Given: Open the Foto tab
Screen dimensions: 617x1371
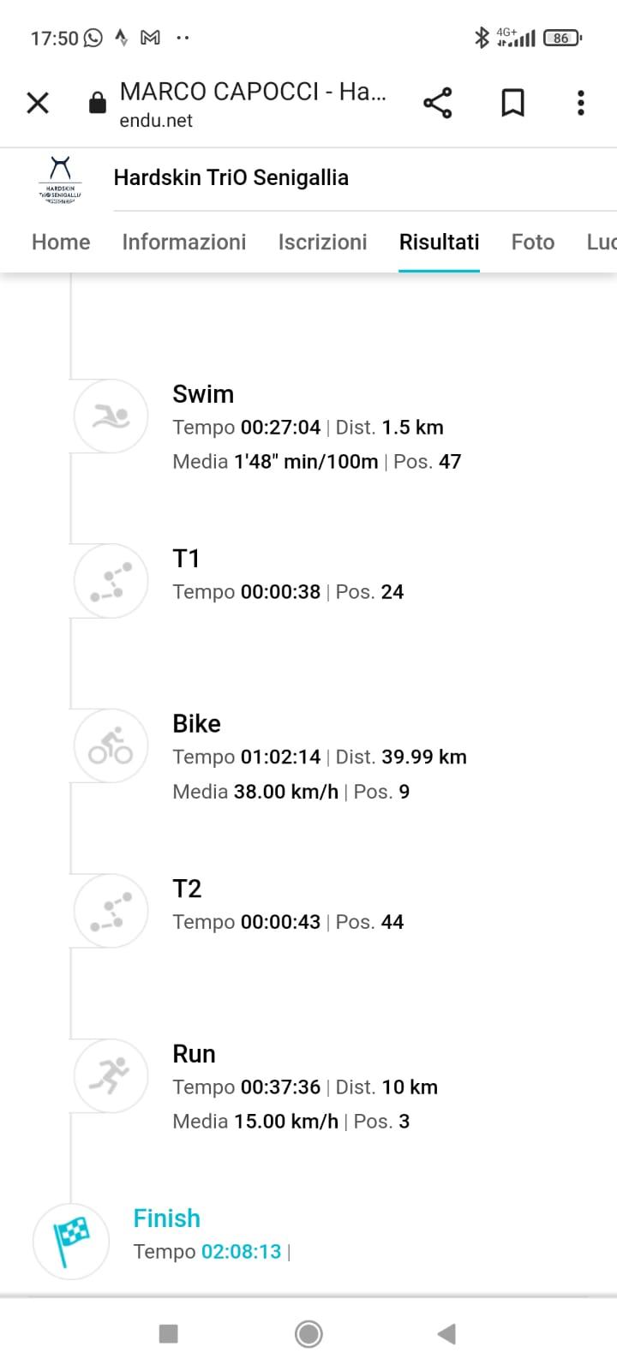Looking at the screenshot, I should pyautogui.click(x=533, y=242).
